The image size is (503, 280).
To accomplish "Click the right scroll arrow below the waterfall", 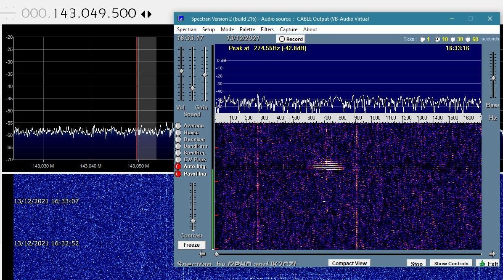I will (492, 254).
